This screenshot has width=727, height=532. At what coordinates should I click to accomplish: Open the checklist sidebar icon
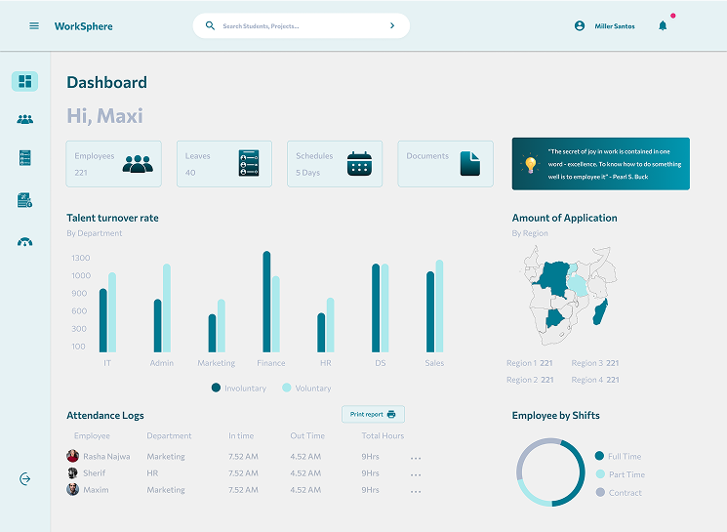[25, 158]
